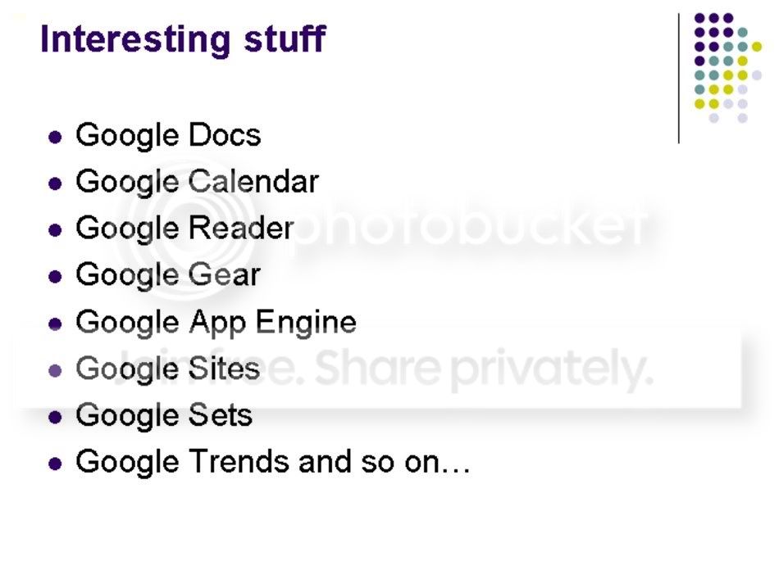
Task: Click the bullet before Google App Engine
Action: pyautogui.click(x=55, y=324)
